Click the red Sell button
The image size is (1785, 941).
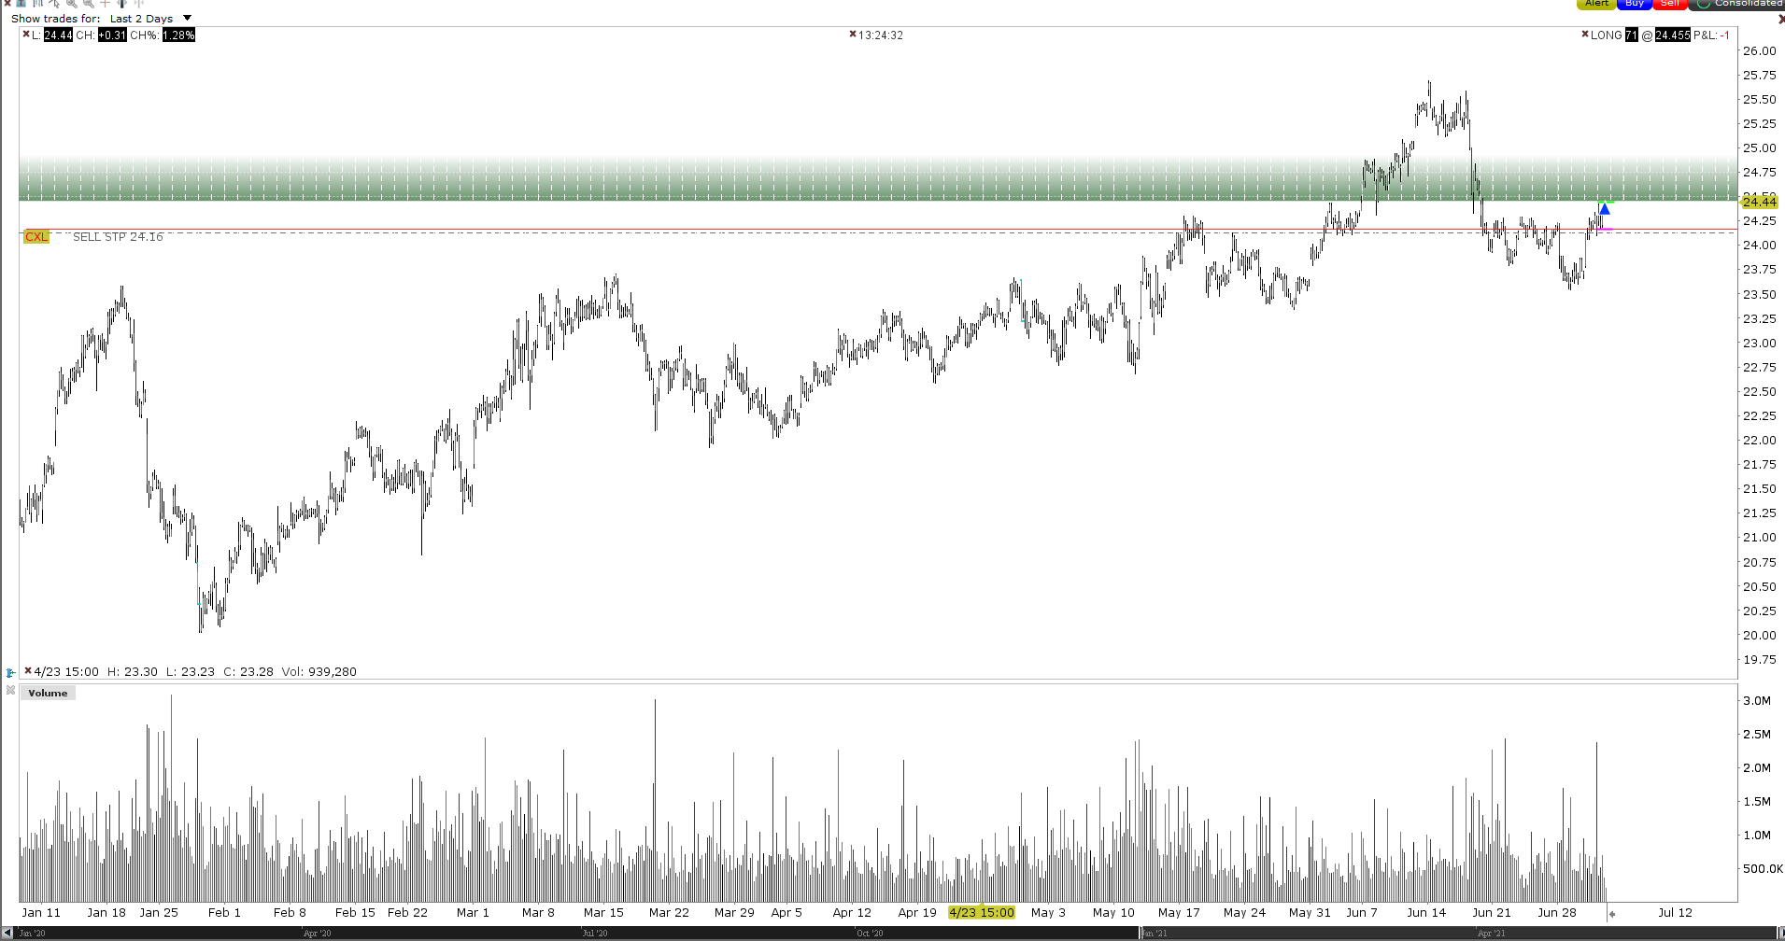1670,4
